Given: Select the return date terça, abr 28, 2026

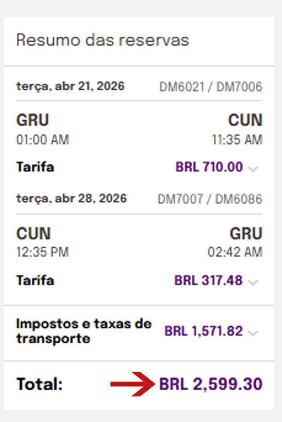Looking at the screenshot, I should point(71,199).
